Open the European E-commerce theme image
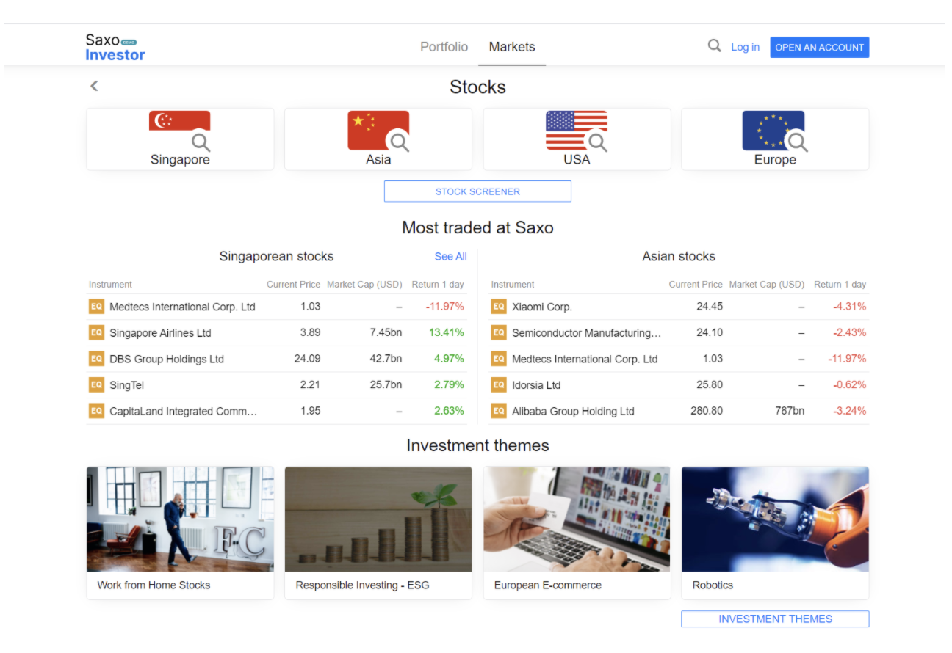This screenshot has width=952, height=653. pos(577,519)
